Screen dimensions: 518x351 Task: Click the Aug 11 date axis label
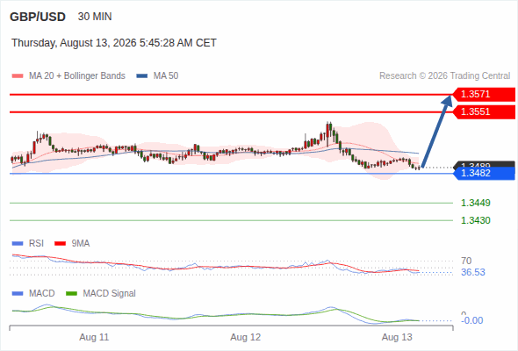(x=94, y=338)
